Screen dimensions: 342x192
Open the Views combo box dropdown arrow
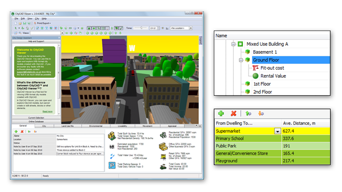pos(62,33)
